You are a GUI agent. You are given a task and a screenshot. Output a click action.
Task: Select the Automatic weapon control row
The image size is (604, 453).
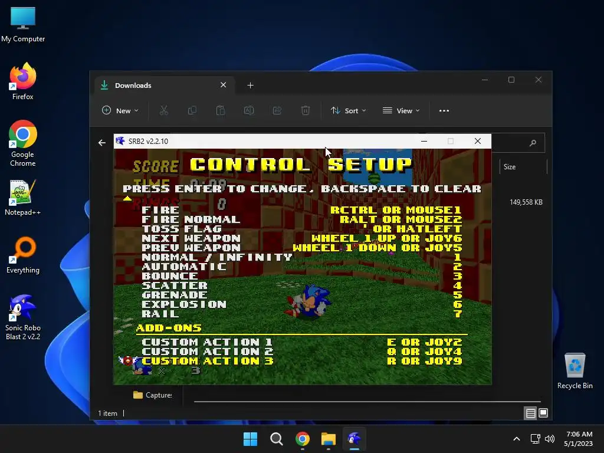(301, 267)
